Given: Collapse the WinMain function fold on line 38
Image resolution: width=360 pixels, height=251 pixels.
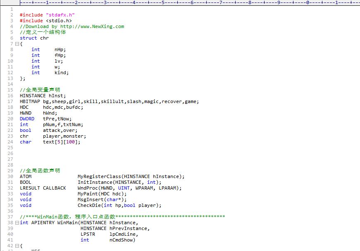Looking at the screenshot, I should tap(17, 223).
